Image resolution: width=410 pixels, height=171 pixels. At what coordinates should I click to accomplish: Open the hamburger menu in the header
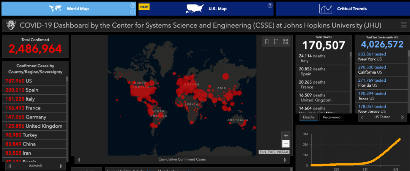click(x=404, y=25)
